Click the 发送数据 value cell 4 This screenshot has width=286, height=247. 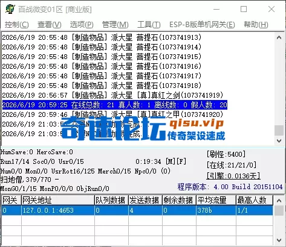[x=145, y=210]
